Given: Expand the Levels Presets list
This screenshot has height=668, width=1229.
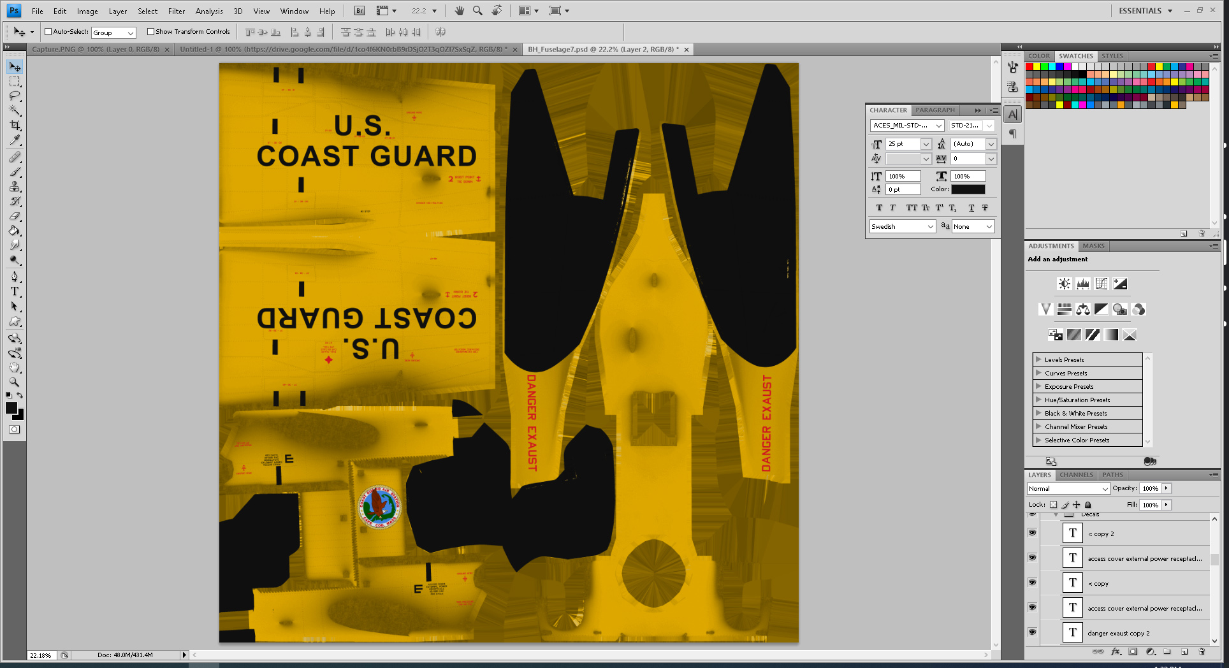Looking at the screenshot, I should 1038,359.
